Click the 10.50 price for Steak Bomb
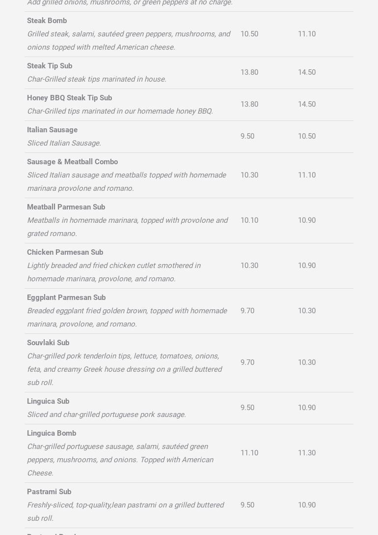 (249, 34)
